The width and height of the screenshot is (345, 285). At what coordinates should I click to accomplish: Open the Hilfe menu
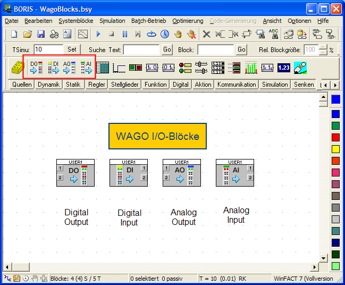click(x=323, y=21)
